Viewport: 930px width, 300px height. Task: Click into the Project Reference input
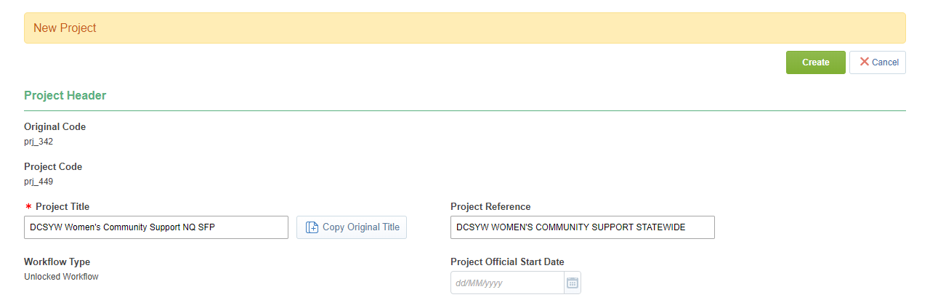[582, 227]
